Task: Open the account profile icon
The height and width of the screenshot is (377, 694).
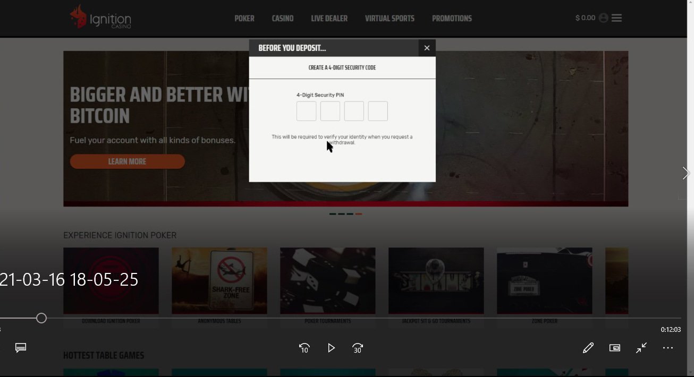Action: [603, 18]
